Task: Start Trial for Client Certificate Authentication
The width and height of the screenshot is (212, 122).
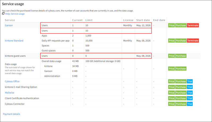Action: [x=190, y=98]
